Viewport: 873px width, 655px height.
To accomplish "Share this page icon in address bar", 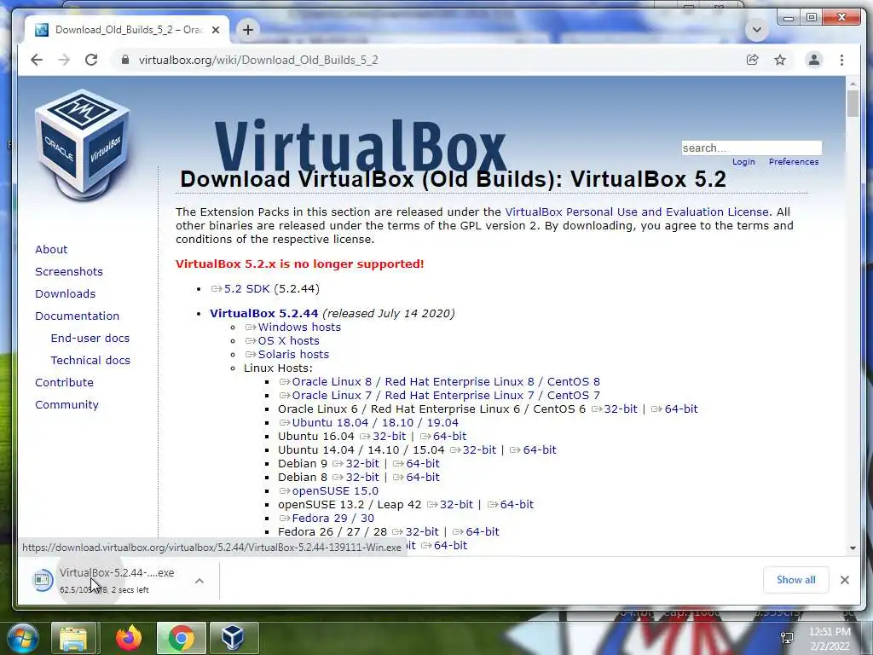I will [752, 60].
